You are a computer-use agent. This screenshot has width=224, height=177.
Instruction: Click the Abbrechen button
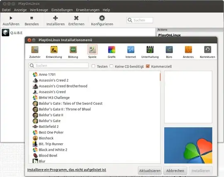click(175, 171)
